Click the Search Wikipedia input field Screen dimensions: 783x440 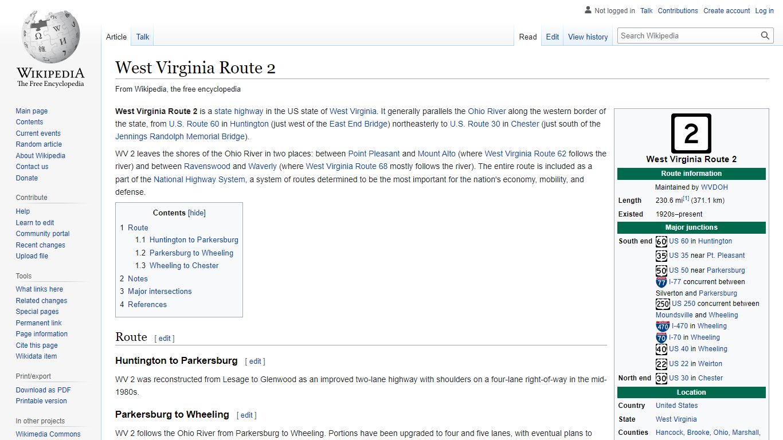click(x=689, y=36)
